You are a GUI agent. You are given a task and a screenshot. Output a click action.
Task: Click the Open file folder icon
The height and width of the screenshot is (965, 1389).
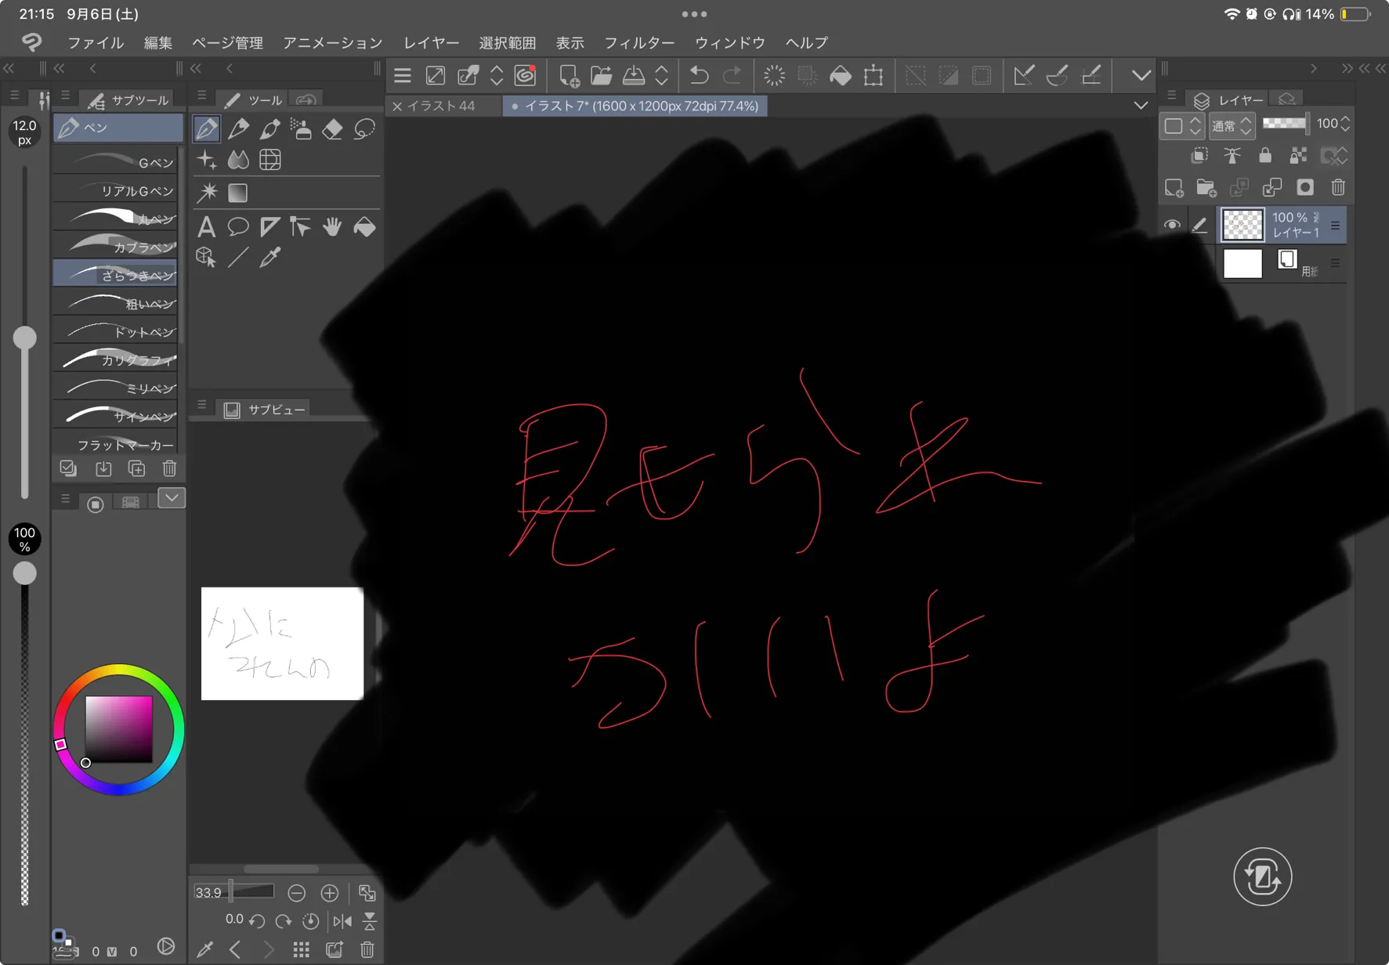tap(601, 75)
